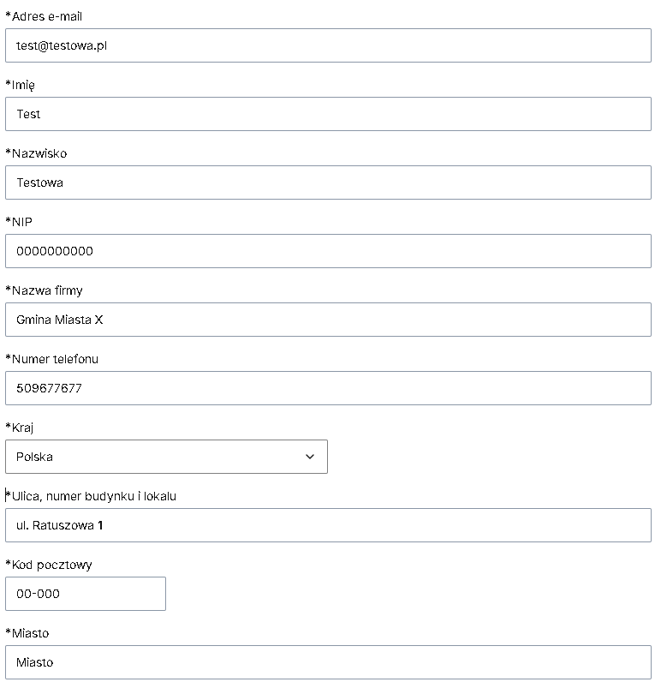Focus the Adres e-mail input field
This screenshot has height=682, width=655.
328,45
